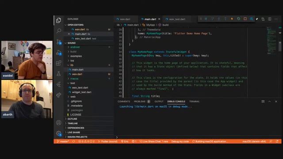Open the Run and Debug view
Viewport: 283px width, 159px height.
point(59,53)
